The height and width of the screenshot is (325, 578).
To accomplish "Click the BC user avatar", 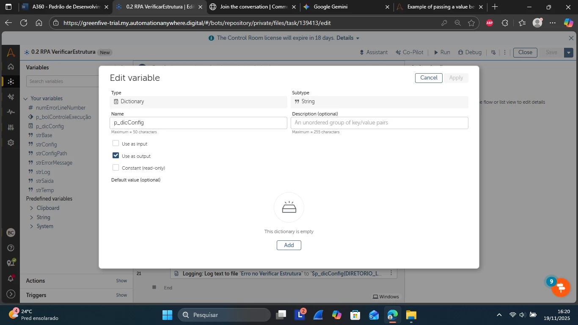I will pyautogui.click(x=11, y=233).
